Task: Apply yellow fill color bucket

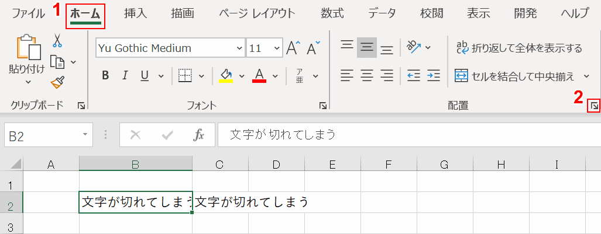Action: click(226, 76)
